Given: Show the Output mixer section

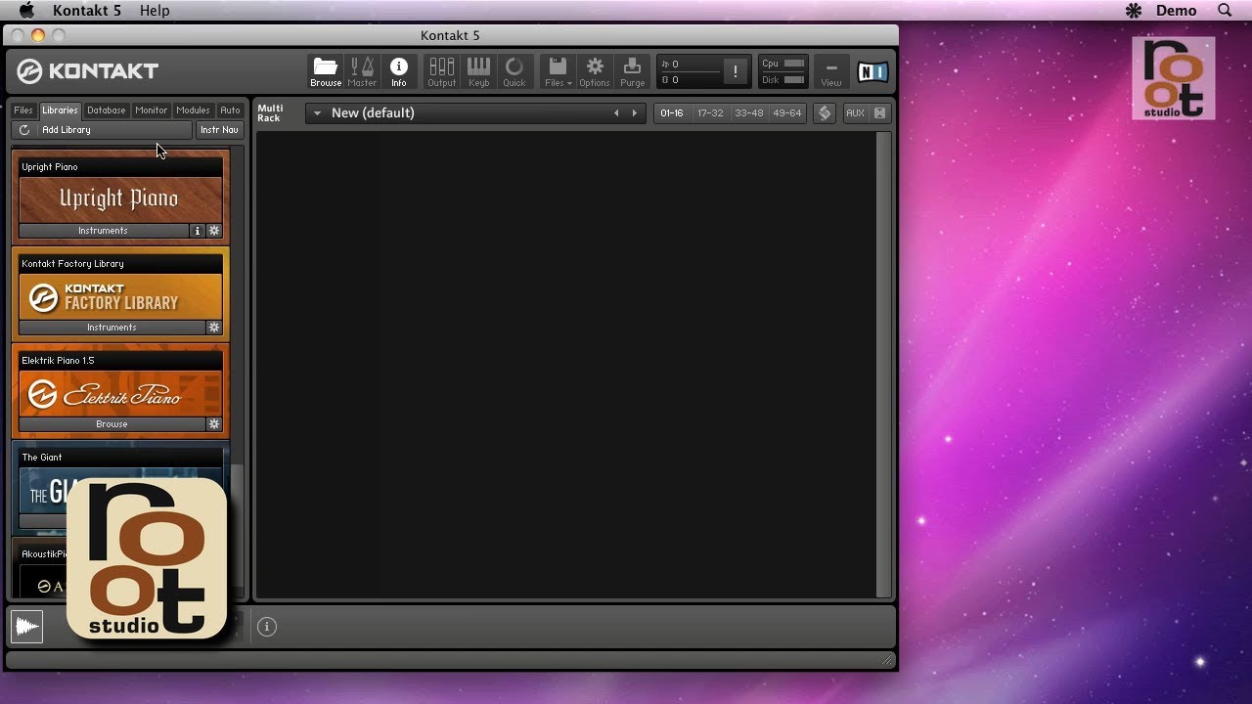Looking at the screenshot, I should coord(442,70).
